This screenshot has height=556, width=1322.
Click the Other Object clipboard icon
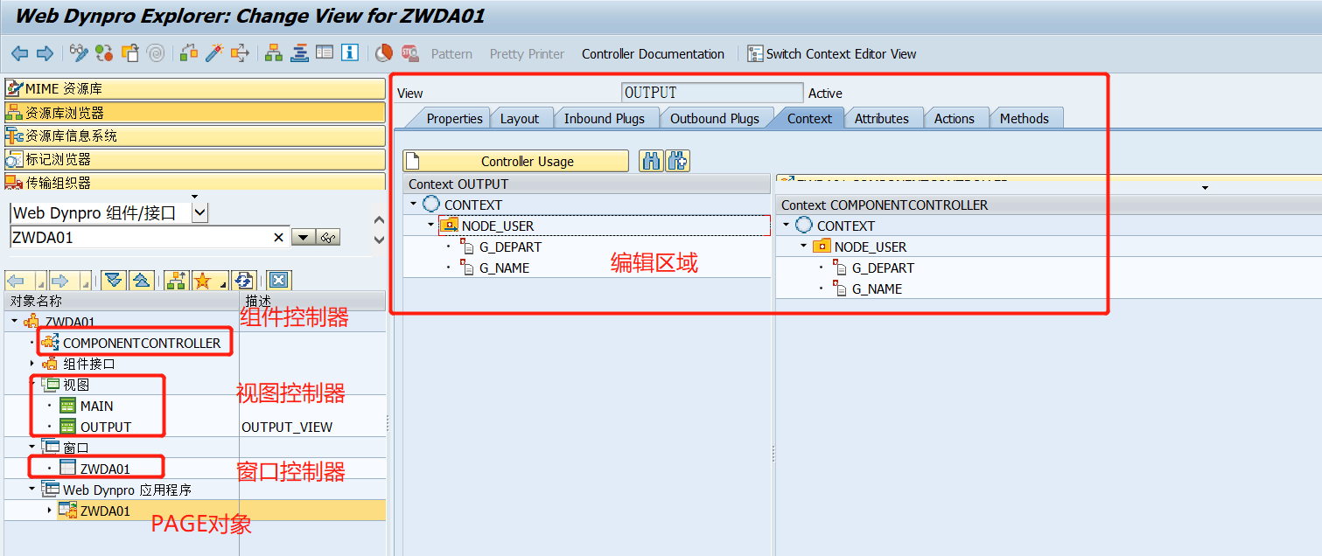130,53
